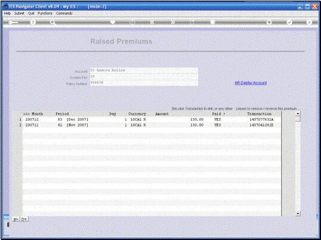
Task: Open the Commands menu
Action: [64, 13]
